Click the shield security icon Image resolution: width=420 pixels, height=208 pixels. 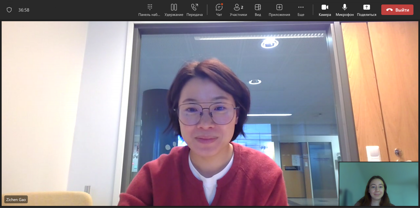(9, 10)
